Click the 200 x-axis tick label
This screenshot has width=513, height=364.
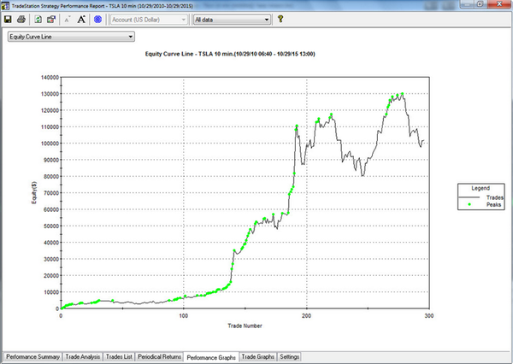[307, 315]
